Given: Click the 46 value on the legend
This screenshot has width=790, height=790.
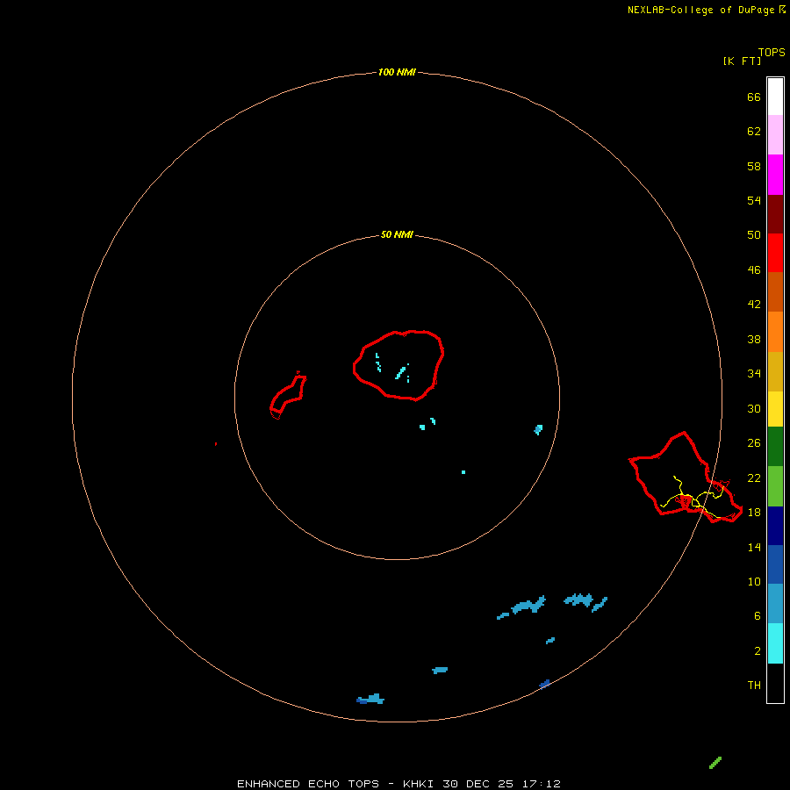Looking at the screenshot, I should coord(754,270).
